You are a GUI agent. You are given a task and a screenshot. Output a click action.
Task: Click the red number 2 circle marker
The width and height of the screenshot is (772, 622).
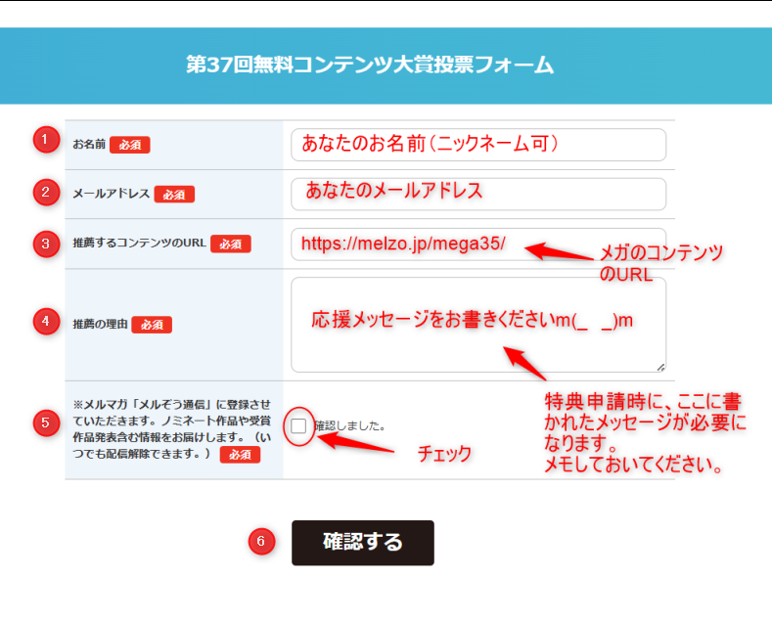click(x=45, y=192)
